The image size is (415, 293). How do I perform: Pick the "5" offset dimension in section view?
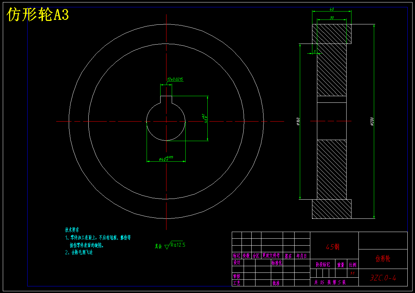click(x=315, y=51)
